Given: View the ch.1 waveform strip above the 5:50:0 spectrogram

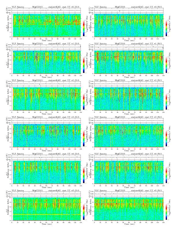Looking at the screenshot, I should [x=129, y=194].
